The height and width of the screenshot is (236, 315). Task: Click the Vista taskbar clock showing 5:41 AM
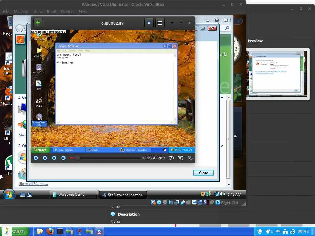click(234, 194)
